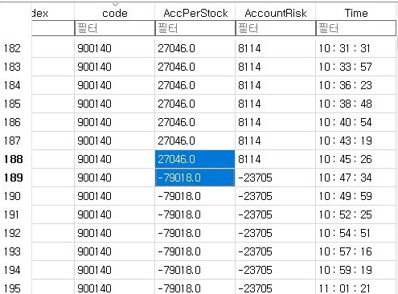The width and height of the screenshot is (398, 294).
Task: Select row header 183
Action: [x=15, y=67]
